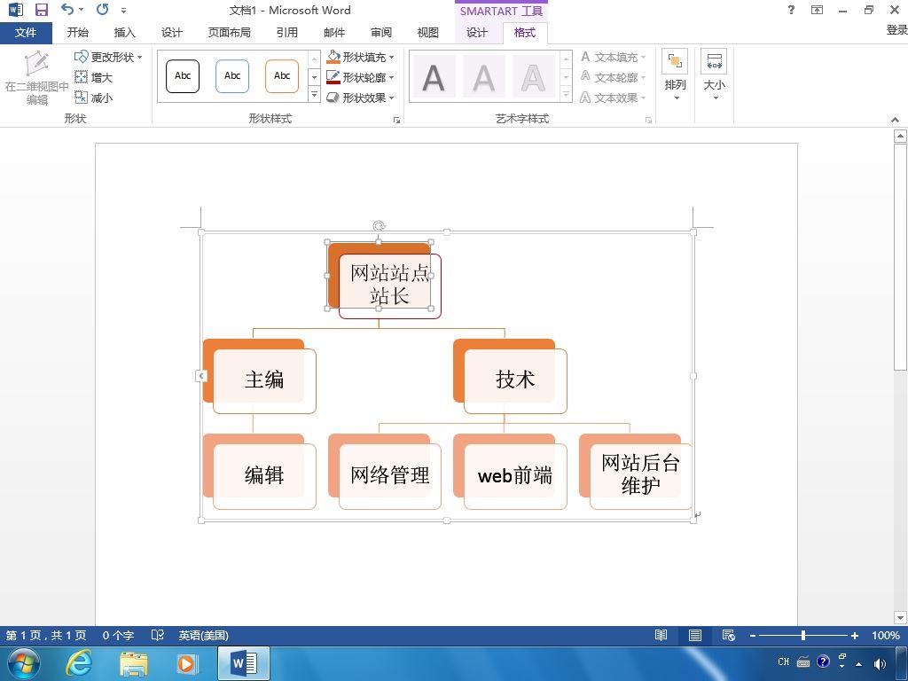Open the 形状轮廓 dropdown

(360, 77)
